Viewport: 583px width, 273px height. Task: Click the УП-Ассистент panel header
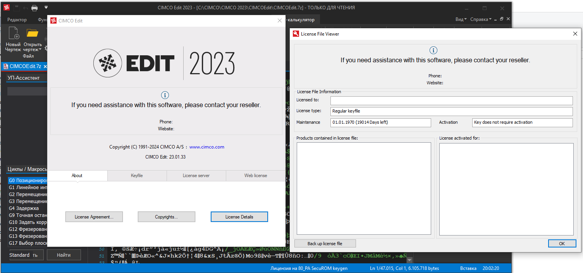coord(26,78)
